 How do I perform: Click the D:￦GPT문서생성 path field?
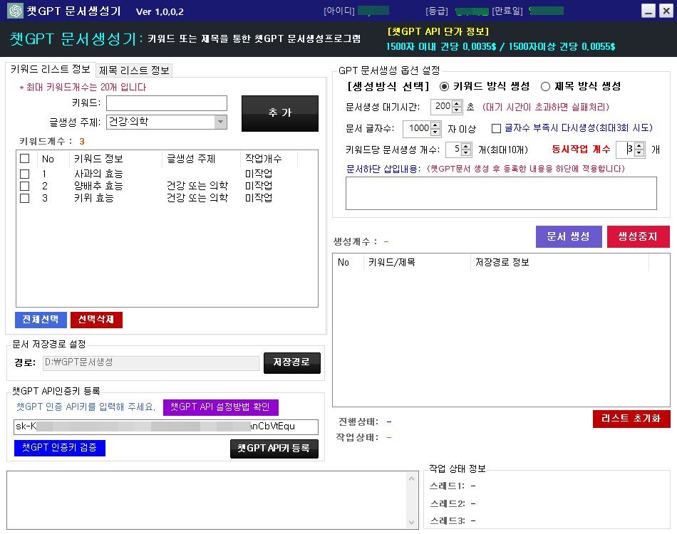150,362
